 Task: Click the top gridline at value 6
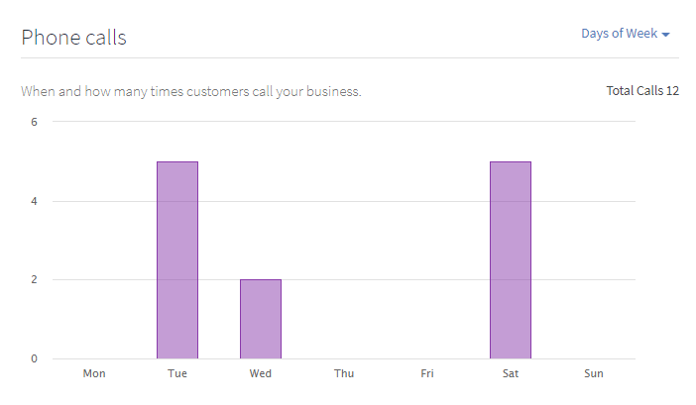click(344, 121)
